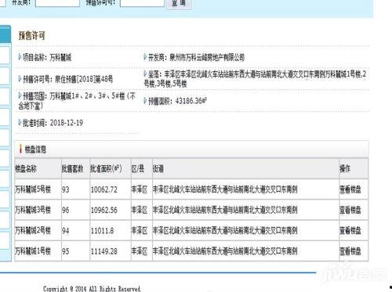392x292 pixels.
Task: Click developer name 泉州市万科云峰房地产有限公司
Action: pos(207,57)
